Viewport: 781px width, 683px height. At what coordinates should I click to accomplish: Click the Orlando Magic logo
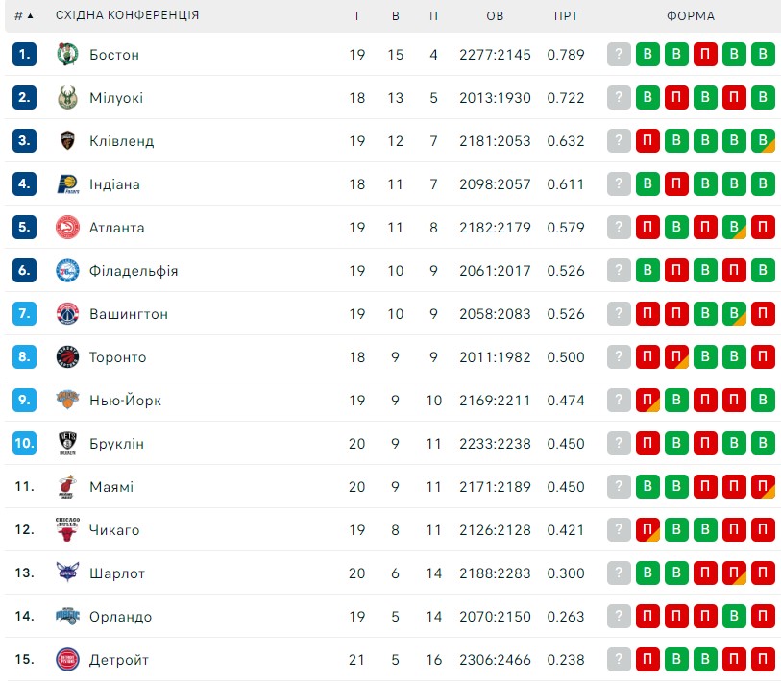pos(67,617)
